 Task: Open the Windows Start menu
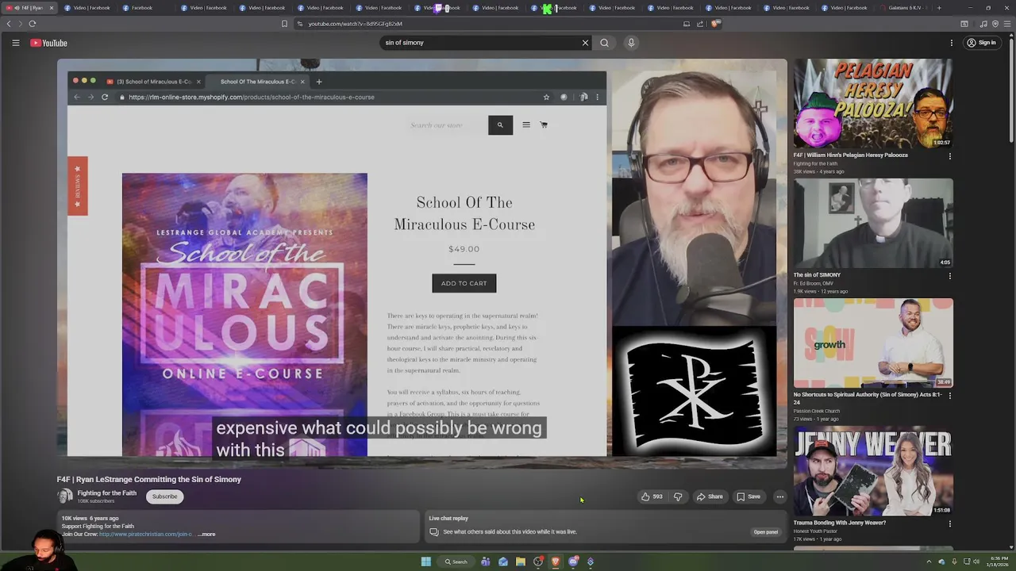(425, 561)
